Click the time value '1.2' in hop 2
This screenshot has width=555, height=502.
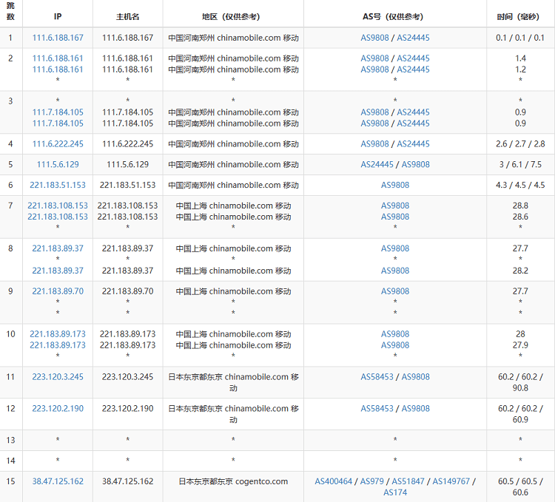[520, 69]
